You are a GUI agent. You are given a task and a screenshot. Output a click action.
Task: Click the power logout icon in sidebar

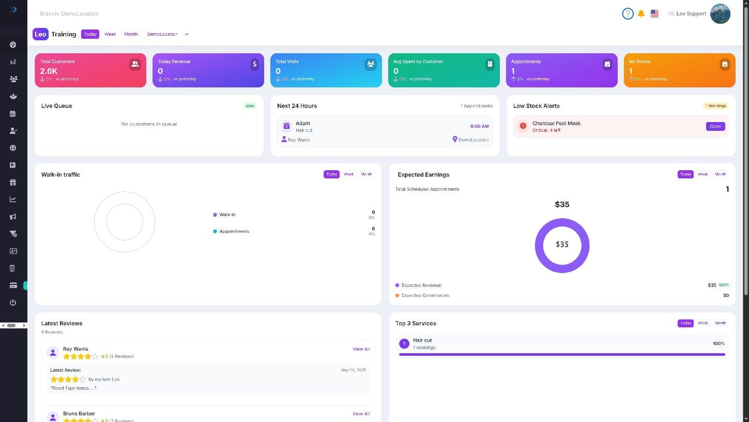[x=13, y=303]
